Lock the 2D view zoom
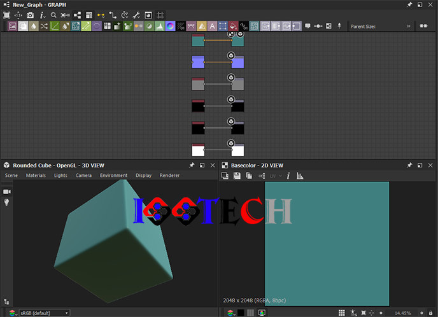Image resolution: width=438 pixels, height=317 pixels. [430, 313]
